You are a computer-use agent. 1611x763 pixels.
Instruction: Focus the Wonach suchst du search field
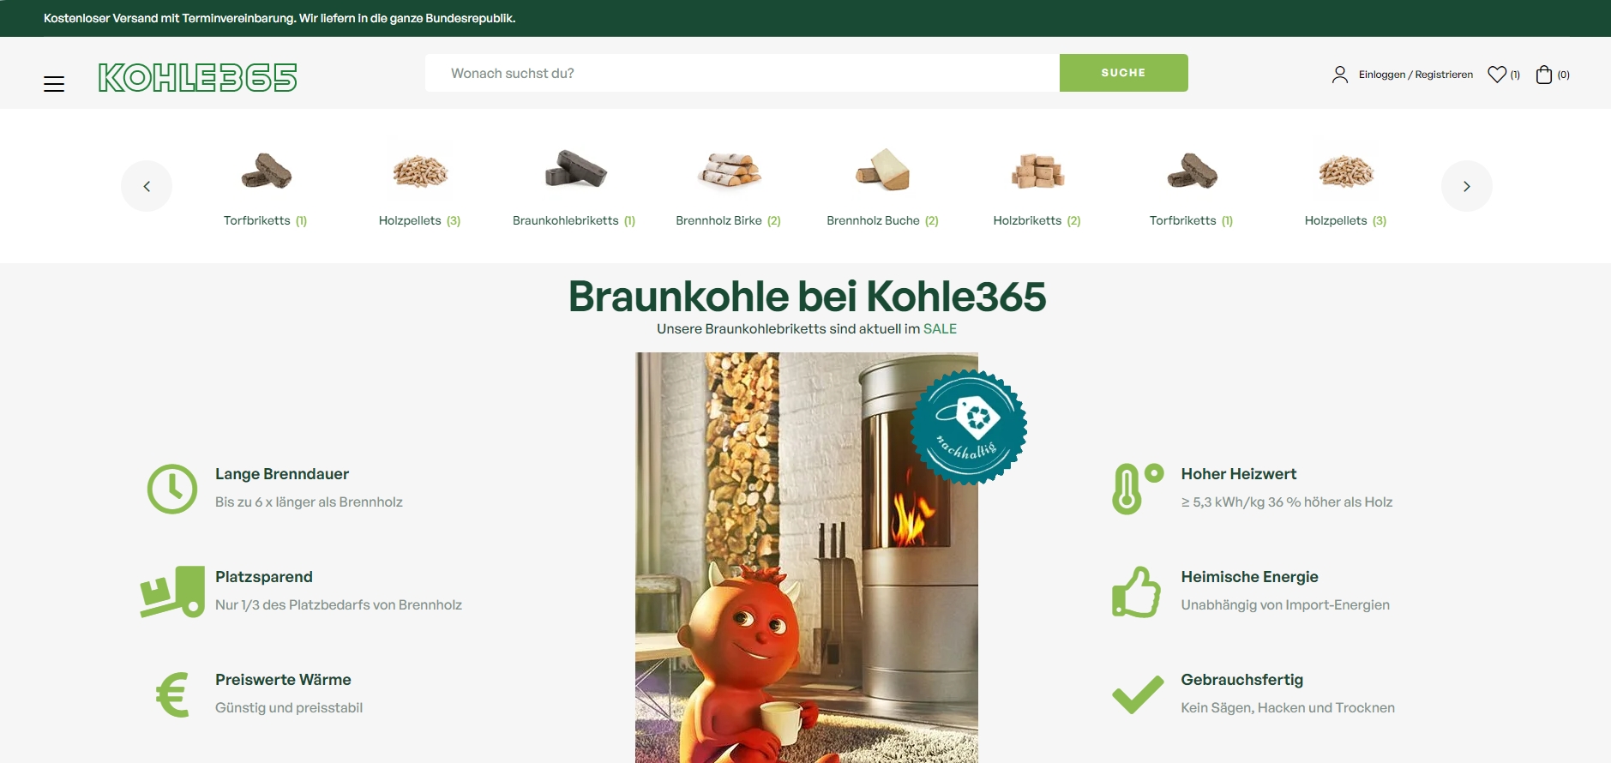pos(742,73)
